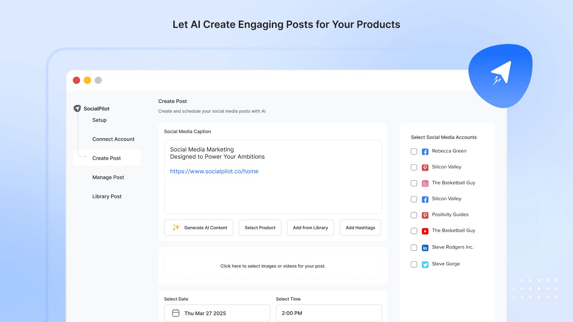Click the Pinterest icon for Silicon Valley
573x322 pixels.
click(425, 167)
